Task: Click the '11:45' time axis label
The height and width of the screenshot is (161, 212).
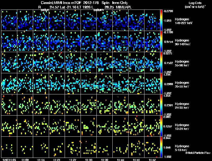Action: 121,160
